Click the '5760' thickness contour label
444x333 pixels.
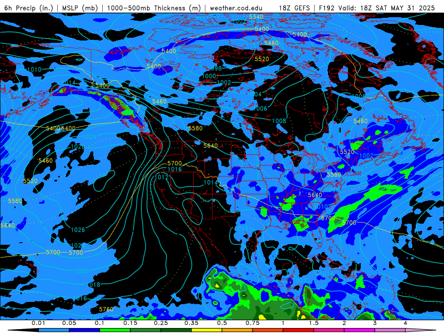pos(106,309)
